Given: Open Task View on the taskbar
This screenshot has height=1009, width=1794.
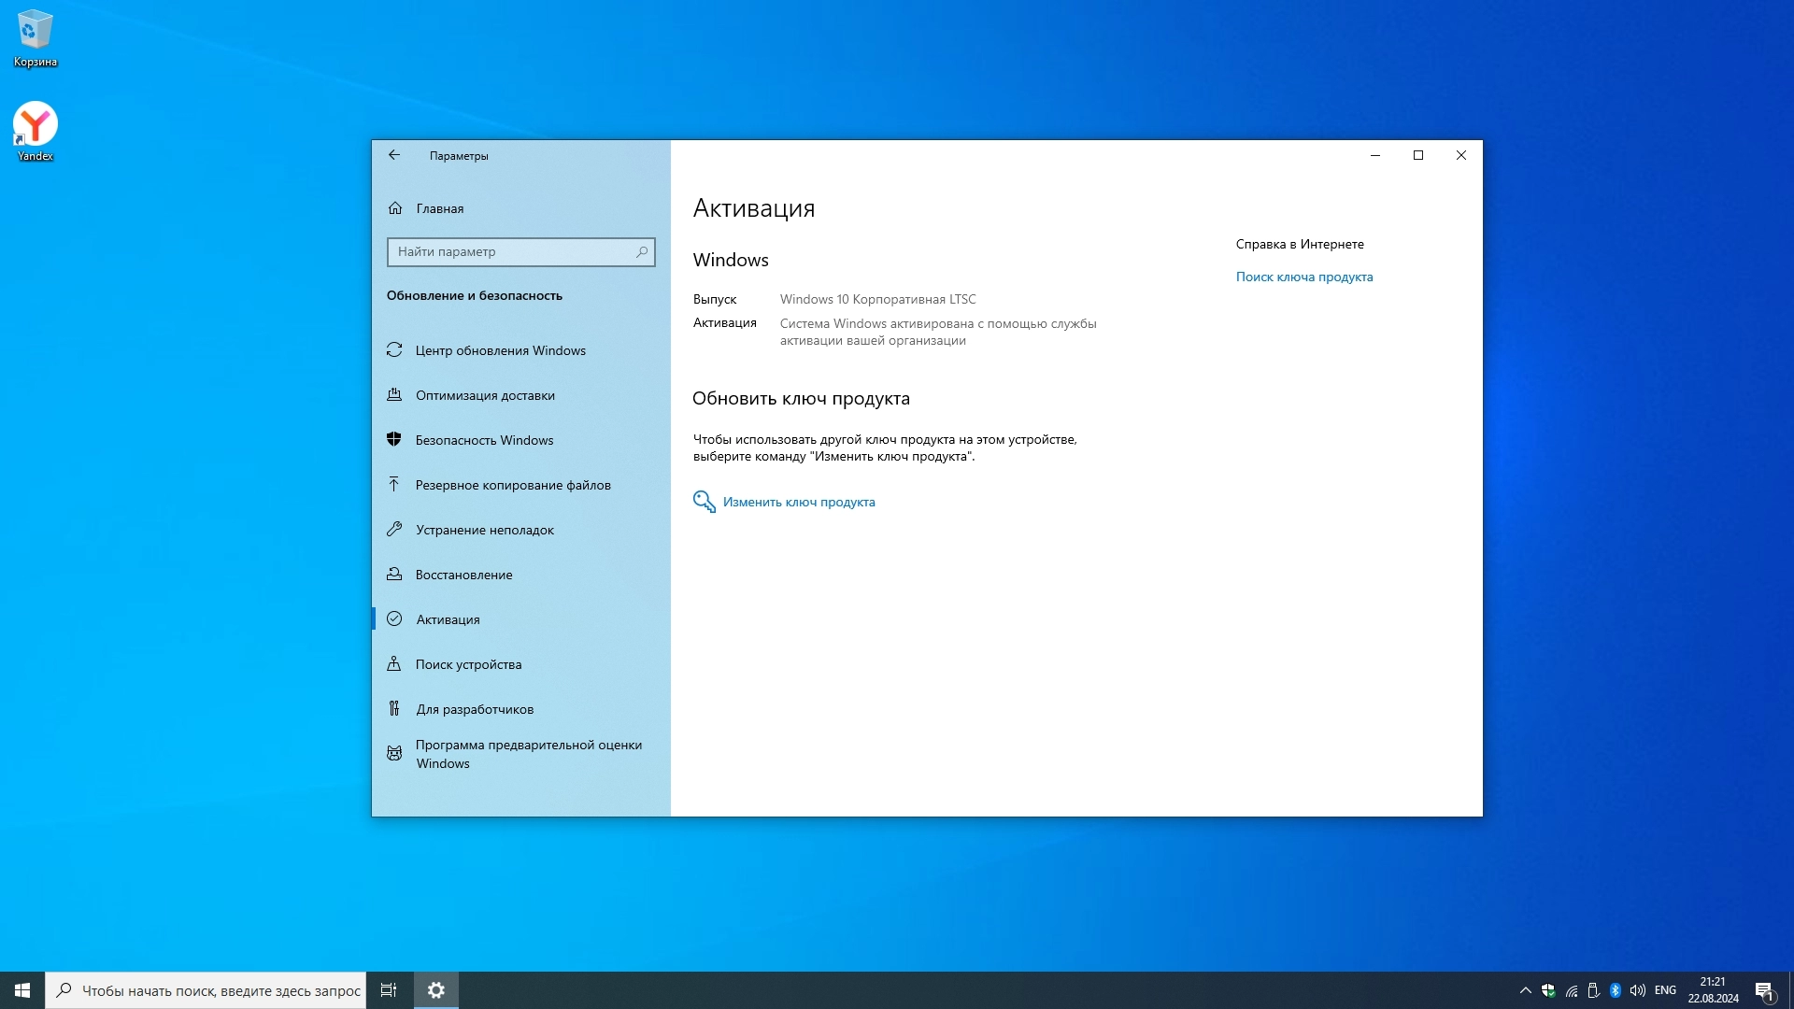Looking at the screenshot, I should 389,990.
